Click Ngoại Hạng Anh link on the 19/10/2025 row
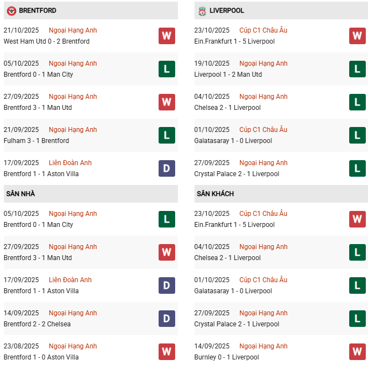368x365 pixels. point(264,64)
